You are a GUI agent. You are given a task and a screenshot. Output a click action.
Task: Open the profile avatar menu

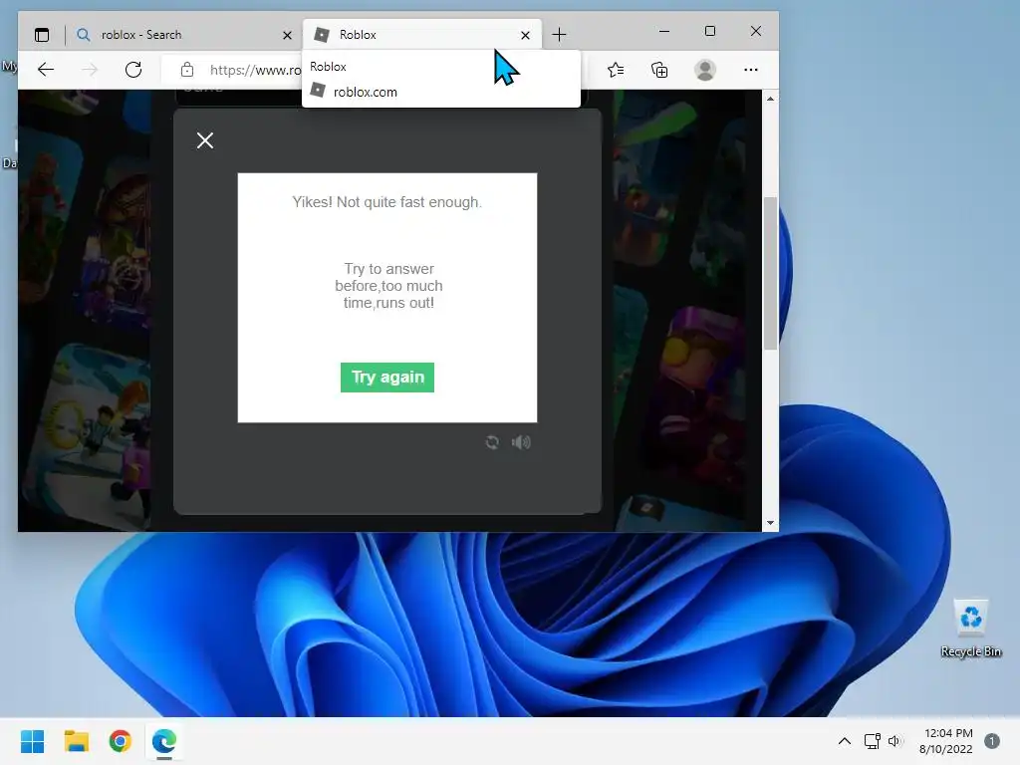pyautogui.click(x=705, y=70)
